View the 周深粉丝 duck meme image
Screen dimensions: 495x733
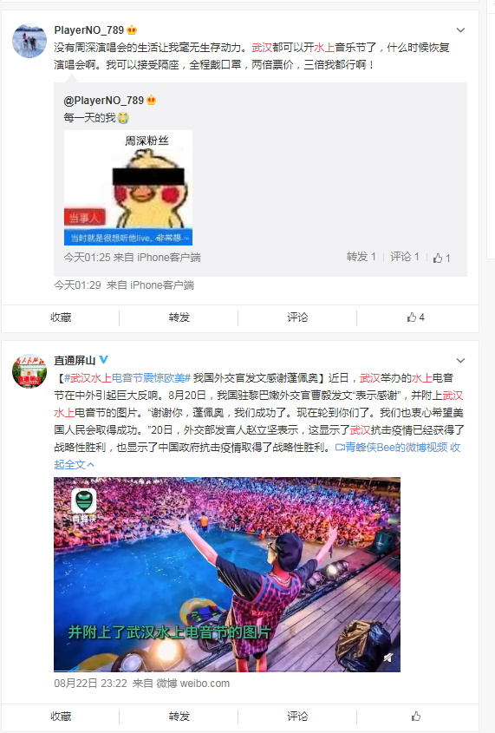(x=128, y=188)
